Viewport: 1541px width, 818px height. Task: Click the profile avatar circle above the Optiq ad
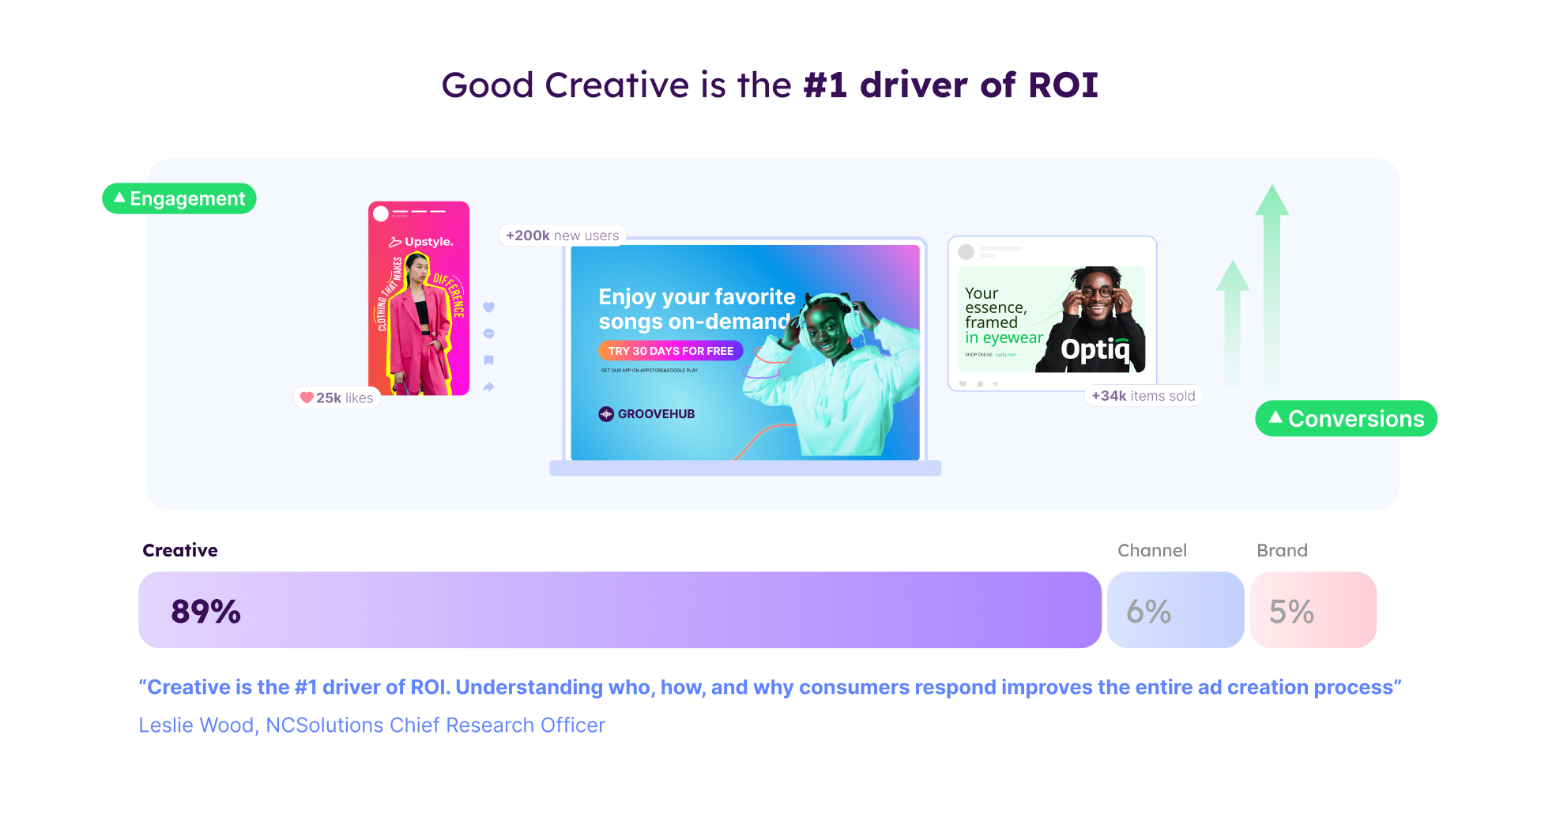[x=966, y=252]
